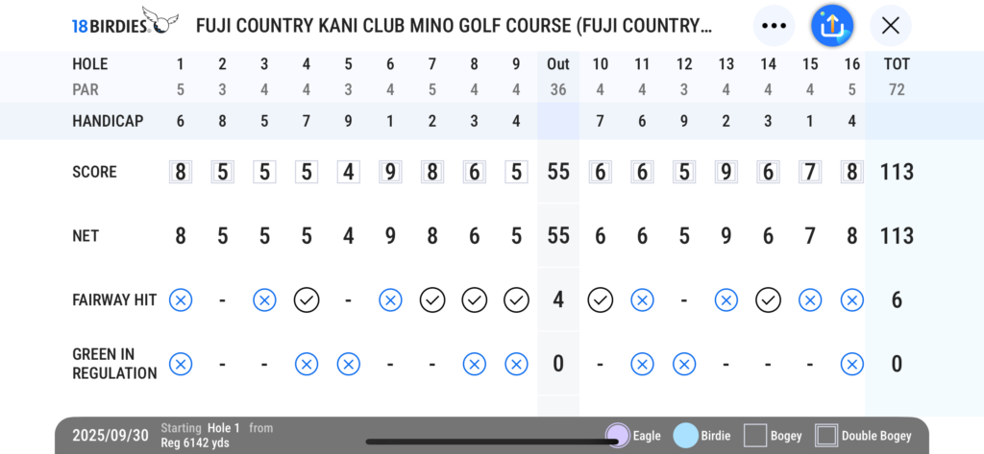The image size is (984, 454).
Task: Click fairway hit checkmark for hole 10
Action: (601, 300)
